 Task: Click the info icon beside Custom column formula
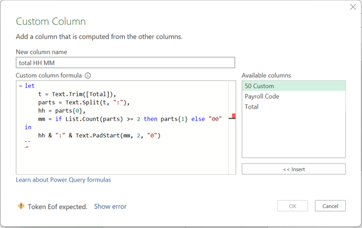(x=88, y=75)
